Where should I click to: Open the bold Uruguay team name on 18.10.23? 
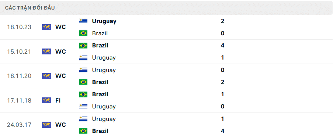[x=104, y=21]
